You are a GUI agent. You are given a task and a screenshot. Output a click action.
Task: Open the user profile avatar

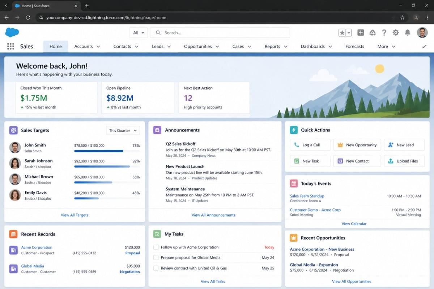pyautogui.click(x=422, y=33)
